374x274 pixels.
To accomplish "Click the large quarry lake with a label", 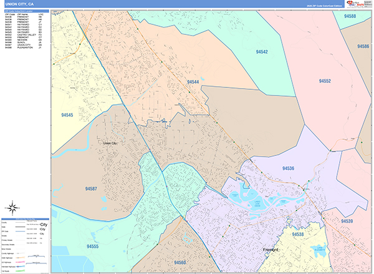I will click(x=257, y=203).
